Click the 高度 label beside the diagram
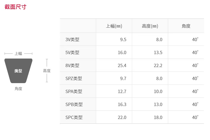This screenshot has width=210, height=140. tap(47, 71)
